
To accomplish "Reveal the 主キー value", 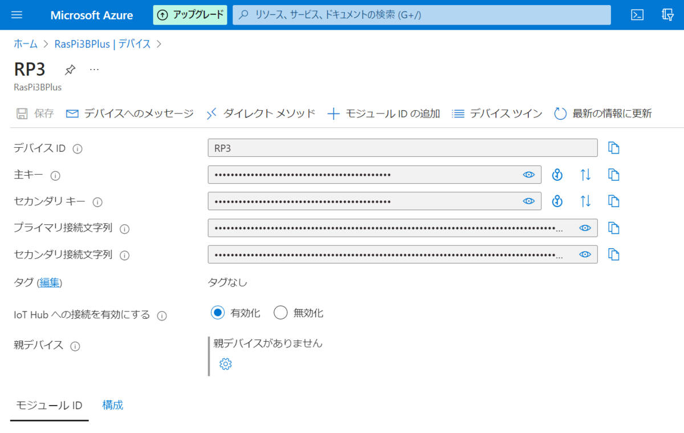I will [x=529, y=175].
